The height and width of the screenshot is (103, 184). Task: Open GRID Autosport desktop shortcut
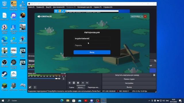[x=14, y=52]
